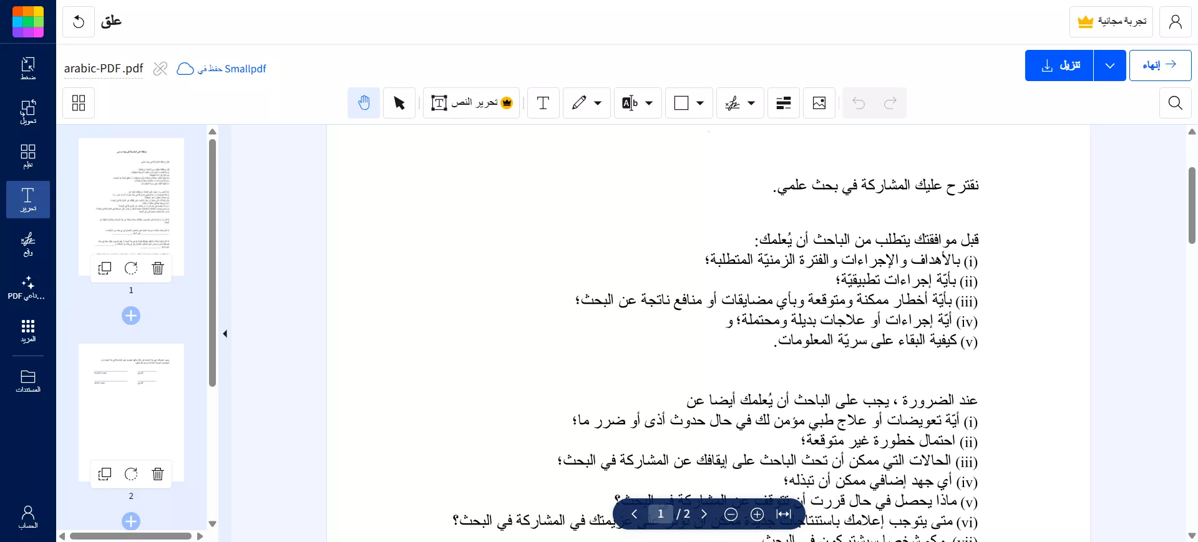
Task: Click the arabic-PDF.pdf file name
Action: pyautogui.click(x=104, y=69)
